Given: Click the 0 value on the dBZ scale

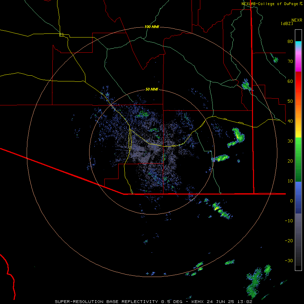Looking at the screenshot, I should coord(292,201).
